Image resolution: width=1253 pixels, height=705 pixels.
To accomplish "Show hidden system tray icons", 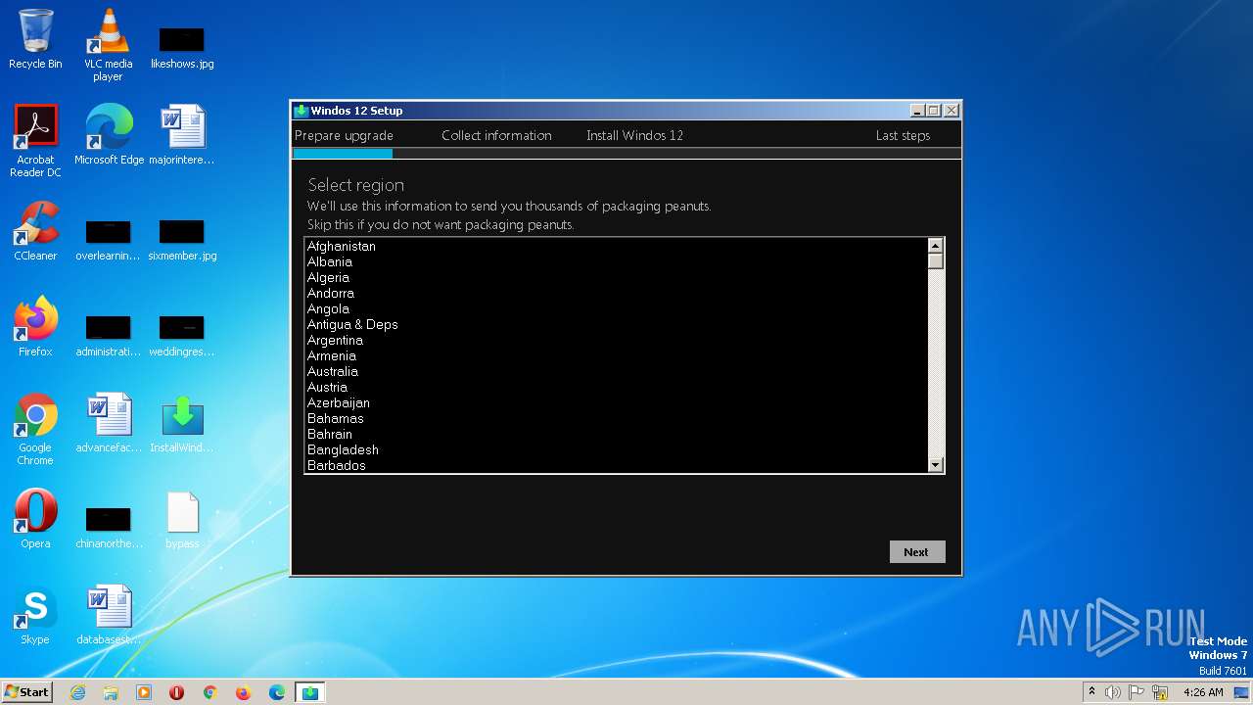I will pyautogui.click(x=1091, y=691).
